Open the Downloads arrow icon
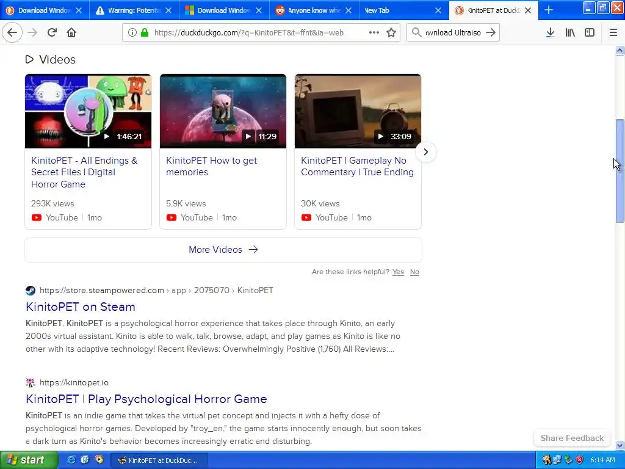Screen dimensions: 625x469 (551, 33)
